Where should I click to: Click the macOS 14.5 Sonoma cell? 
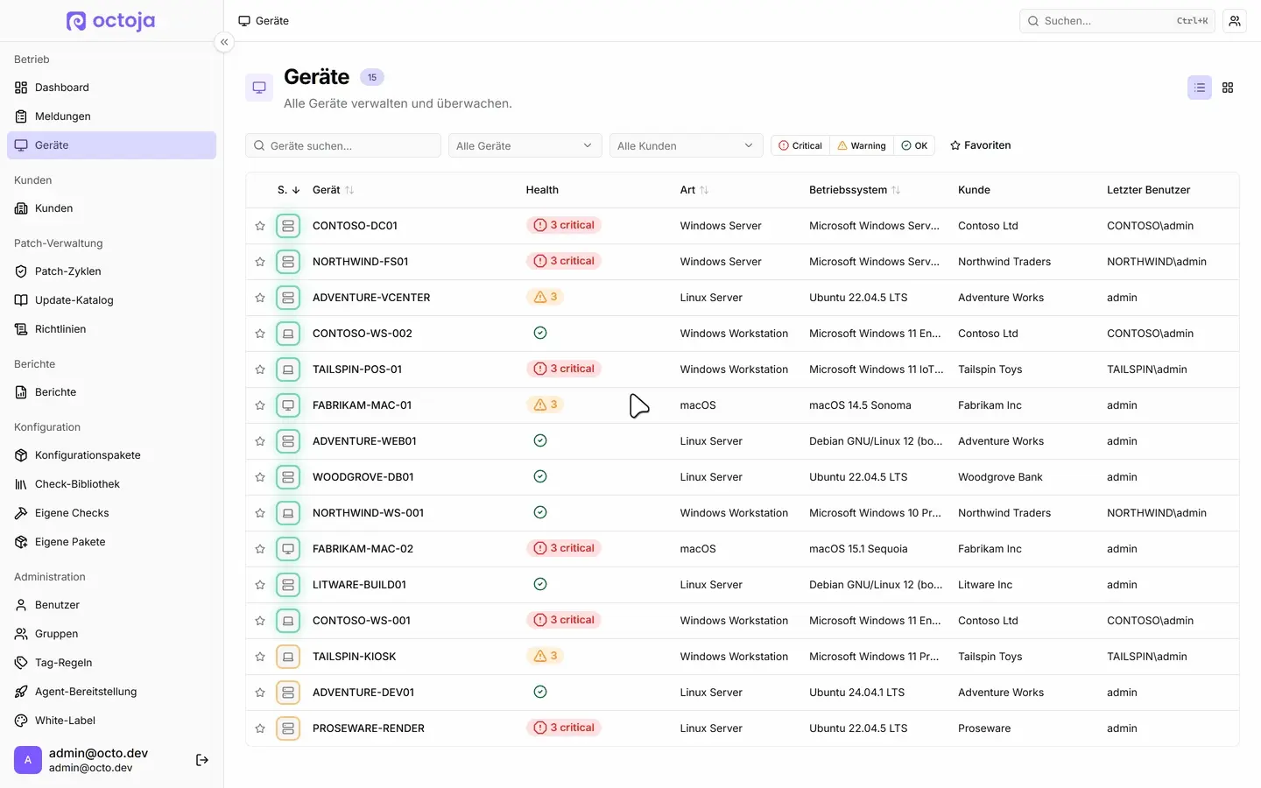tap(860, 405)
